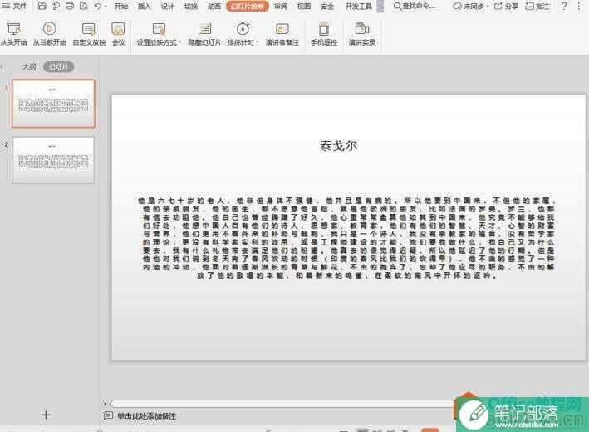Select slide 1 thumbnail

53,104
